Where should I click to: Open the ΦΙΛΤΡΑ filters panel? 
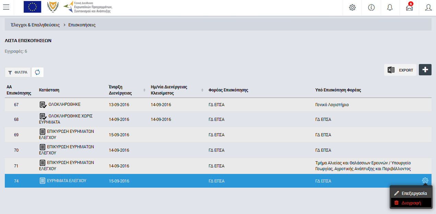[x=17, y=72]
